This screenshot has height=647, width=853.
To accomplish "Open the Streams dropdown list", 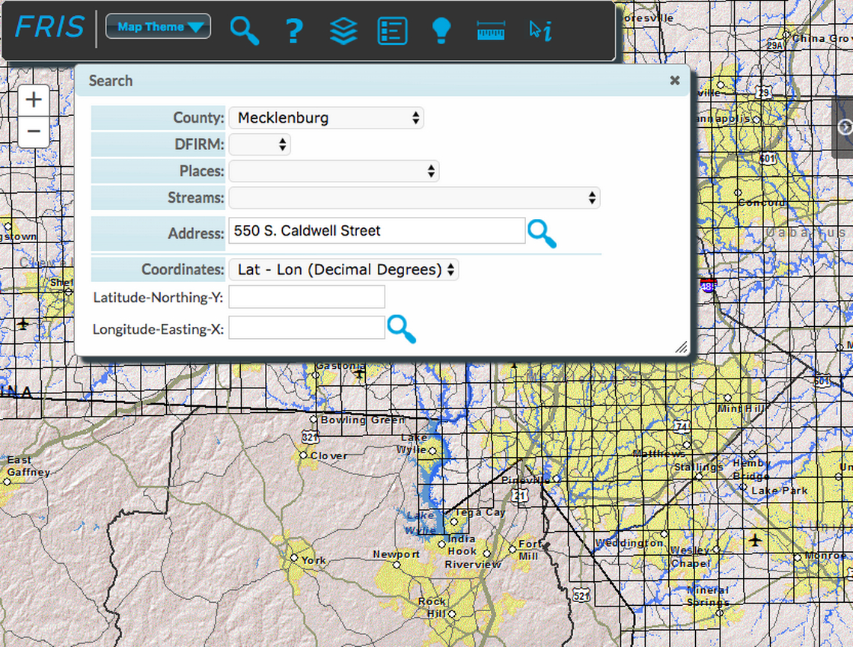I will click(x=414, y=198).
